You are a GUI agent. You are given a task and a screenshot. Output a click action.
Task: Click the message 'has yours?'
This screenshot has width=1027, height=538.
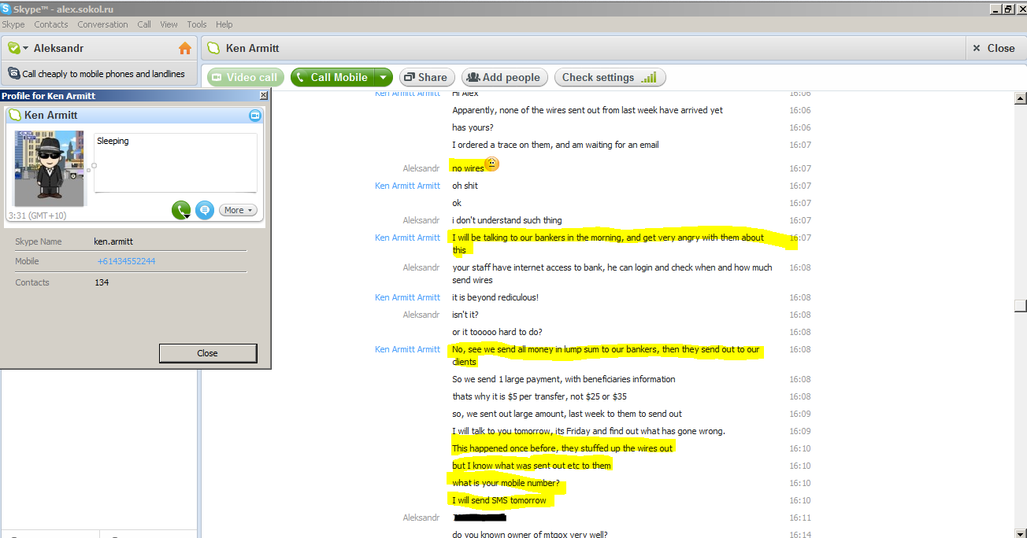tap(473, 127)
